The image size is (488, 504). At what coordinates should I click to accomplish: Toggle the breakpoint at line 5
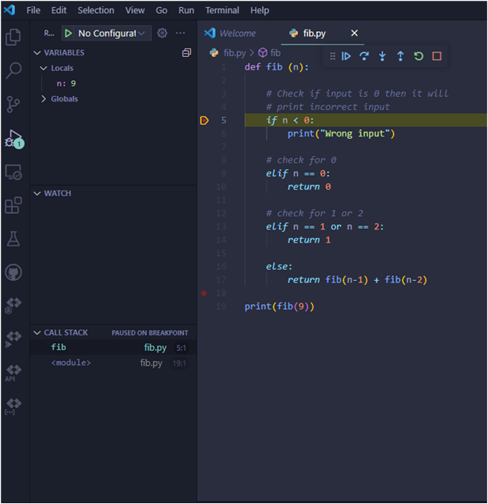pyautogui.click(x=204, y=120)
